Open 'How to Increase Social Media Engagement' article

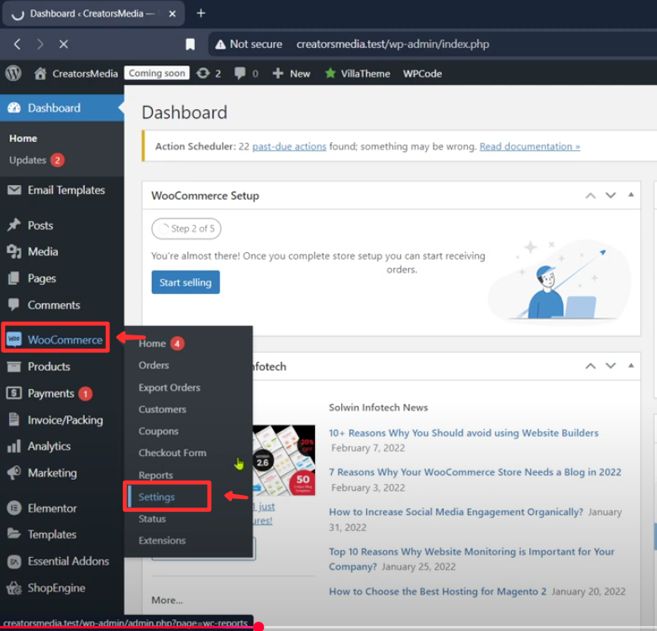[456, 512]
